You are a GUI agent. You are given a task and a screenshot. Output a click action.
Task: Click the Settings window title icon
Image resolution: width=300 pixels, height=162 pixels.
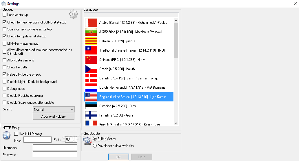(3, 4)
